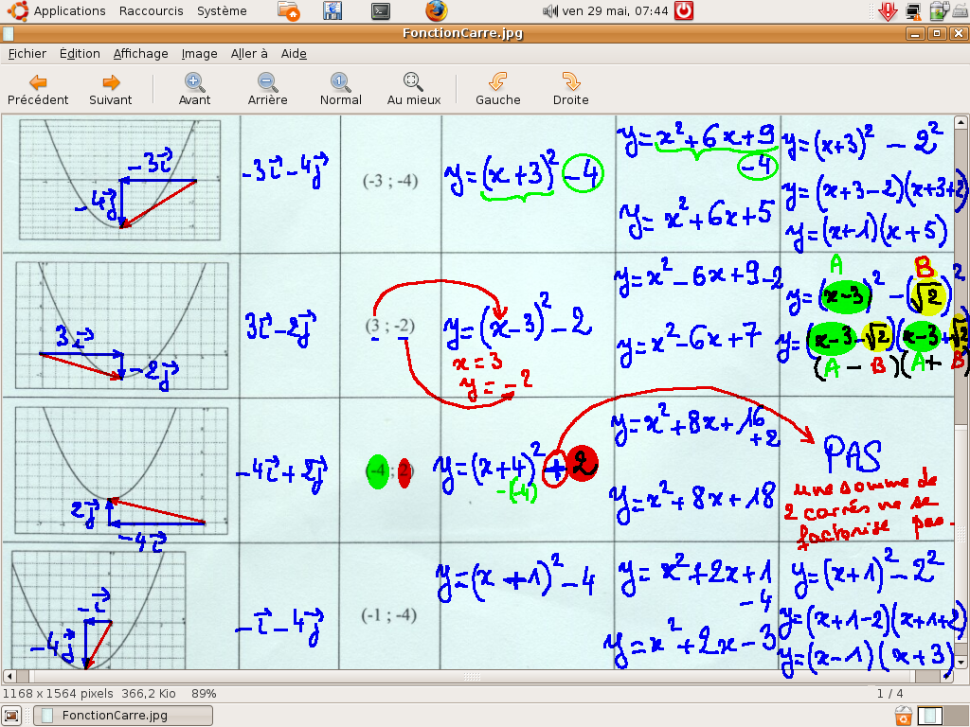The height and width of the screenshot is (727, 970).
Task: Click the red power button icon
Action: (683, 11)
